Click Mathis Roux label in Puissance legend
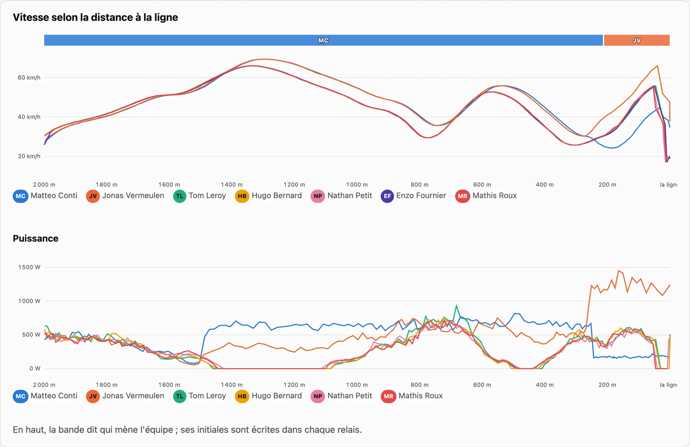This screenshot has height=447, width=690. coord(421,396)
